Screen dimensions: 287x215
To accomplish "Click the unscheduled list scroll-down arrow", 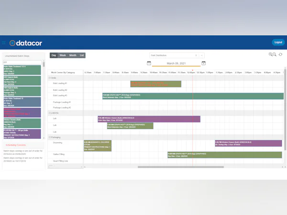I will [44, 138].
